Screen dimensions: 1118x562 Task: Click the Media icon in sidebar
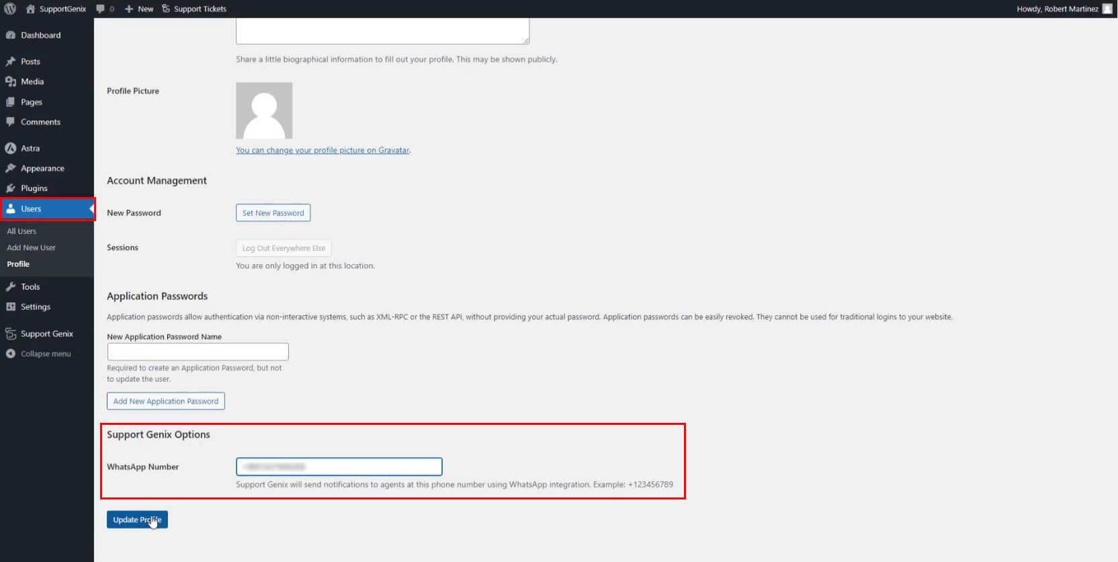click(x=11, y=81)
